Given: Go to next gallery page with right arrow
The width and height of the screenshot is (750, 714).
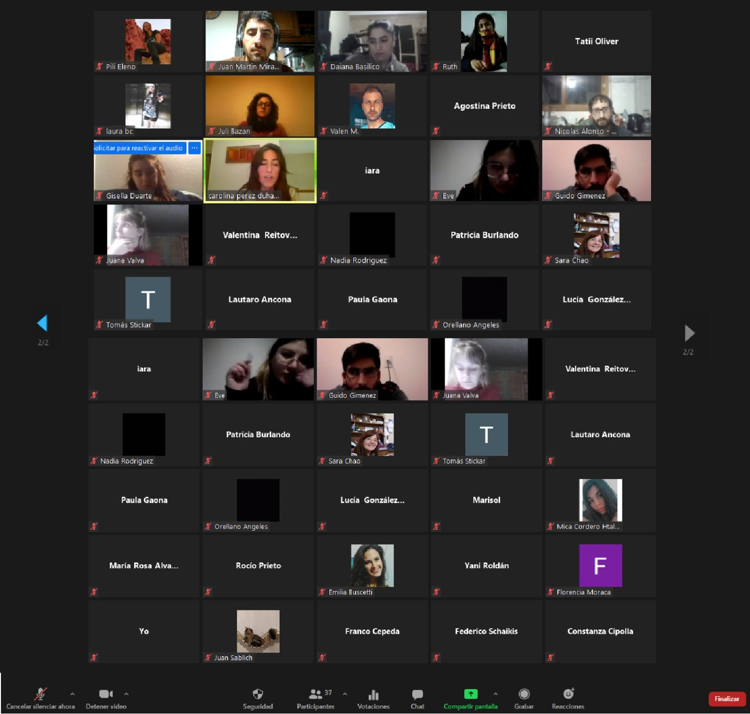Looking at the screenshot, I should tap(689, 333).
